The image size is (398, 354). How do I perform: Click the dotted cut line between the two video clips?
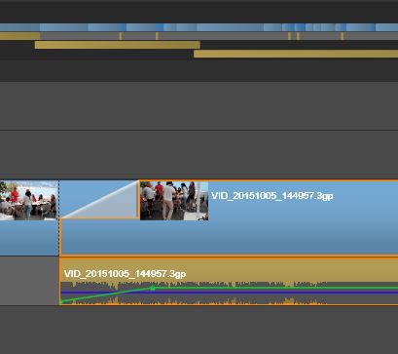58,217
